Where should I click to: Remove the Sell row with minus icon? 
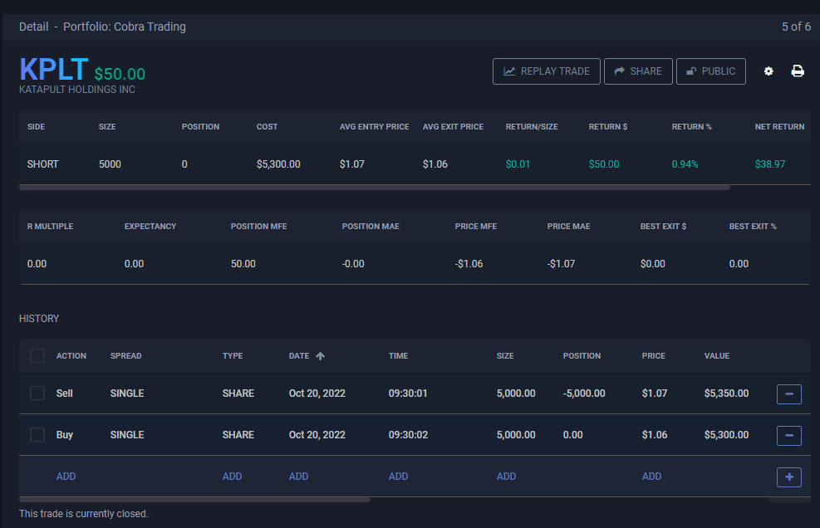pyautogui.click(x=788, y=394)
